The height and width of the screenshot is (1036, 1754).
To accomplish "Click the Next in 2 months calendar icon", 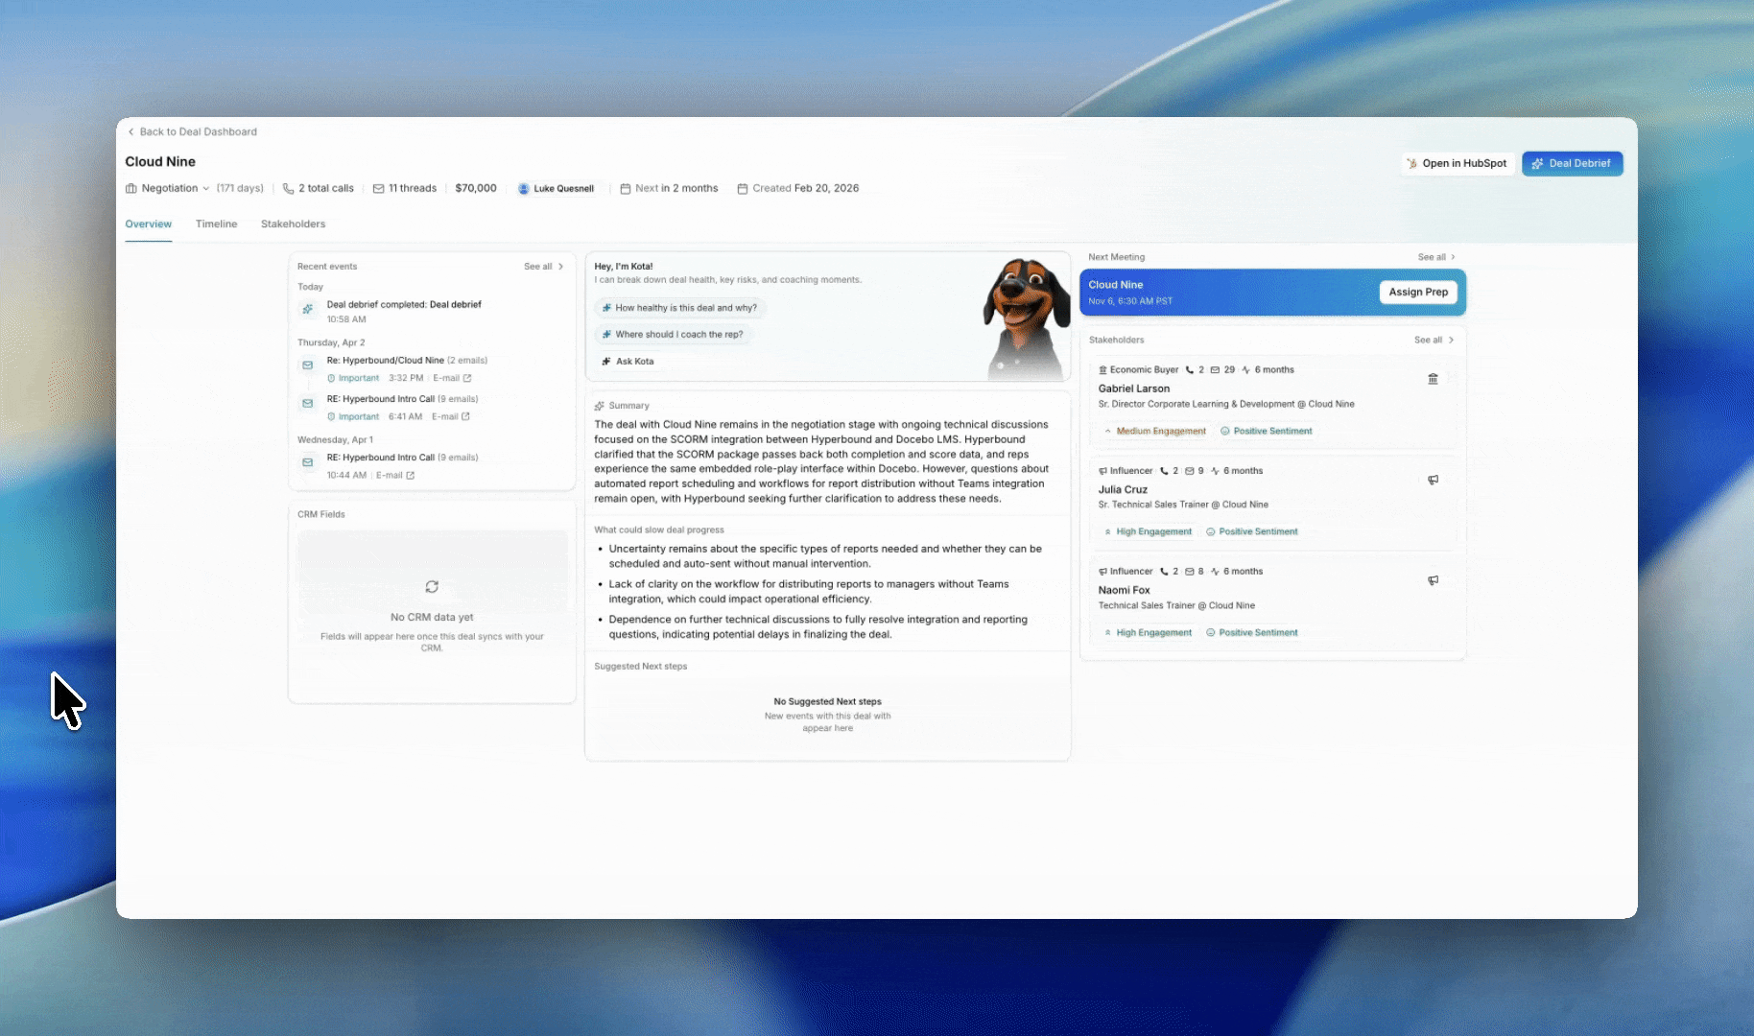I will point(626,188).
